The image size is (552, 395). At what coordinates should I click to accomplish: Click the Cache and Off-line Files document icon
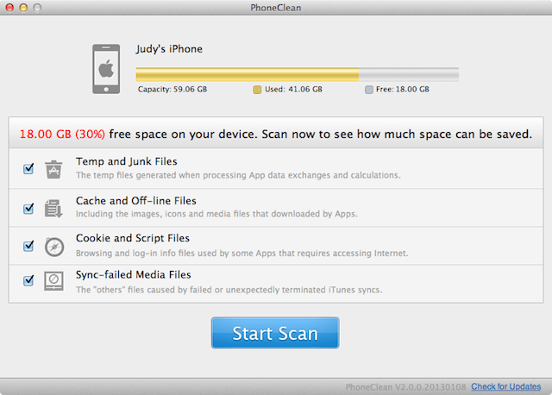pos(53,208)
